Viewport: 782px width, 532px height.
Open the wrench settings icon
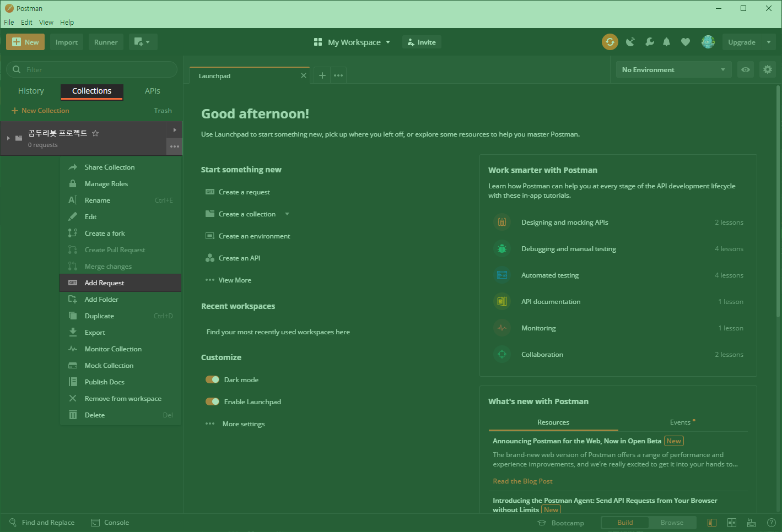coord(650,42)
